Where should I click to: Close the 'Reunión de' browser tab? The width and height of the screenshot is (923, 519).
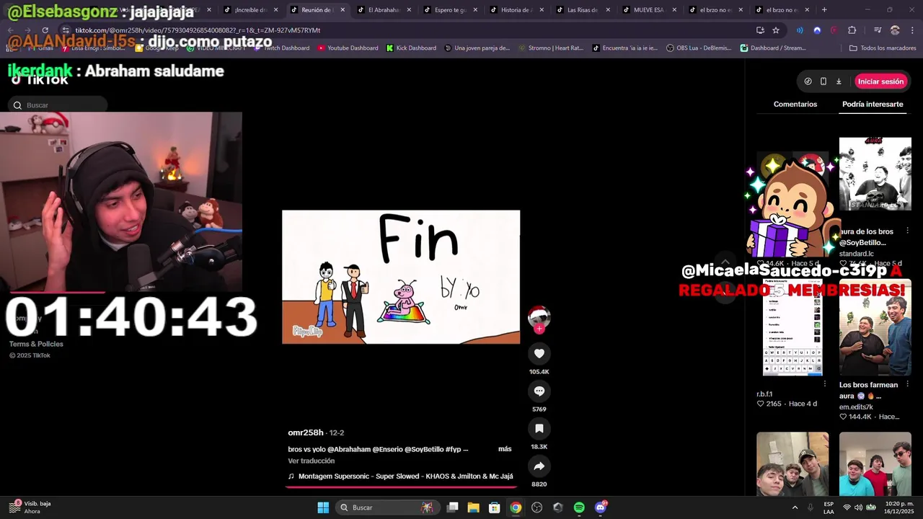point(343,10)
